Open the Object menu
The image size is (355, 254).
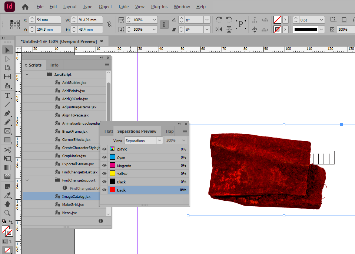(x=105, y=7)
